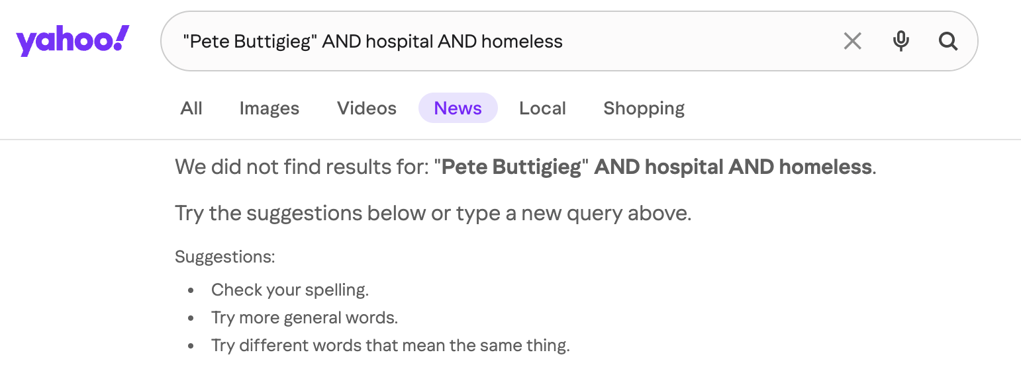Image resolution: width=1021 pixels, height=369 pixels.
Task: Go to the Videos tab
Action: tap(367, 108)
